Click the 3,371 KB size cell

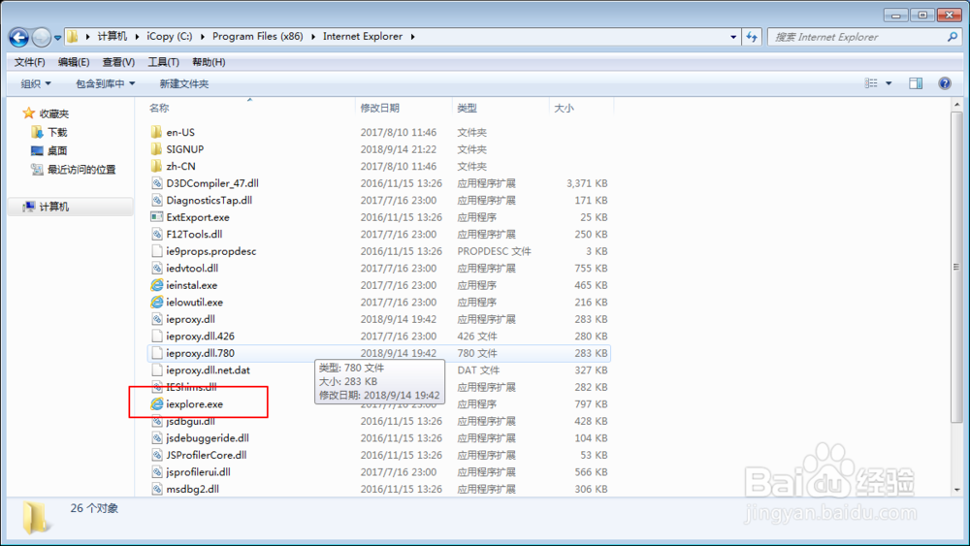coord(587,183)
